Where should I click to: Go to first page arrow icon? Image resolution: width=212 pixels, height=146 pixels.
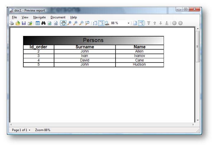[x=149, y=23]
